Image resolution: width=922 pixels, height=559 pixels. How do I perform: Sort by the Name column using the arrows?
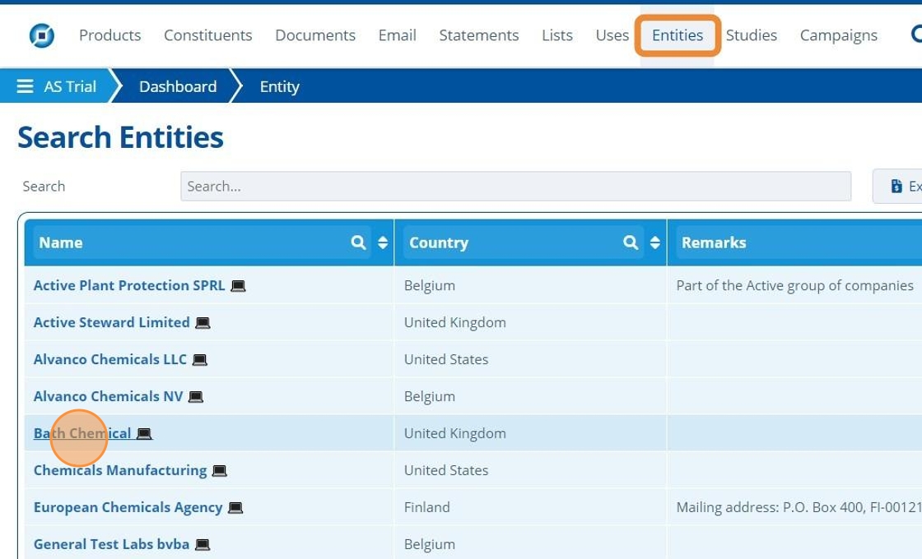pos(383,243)
